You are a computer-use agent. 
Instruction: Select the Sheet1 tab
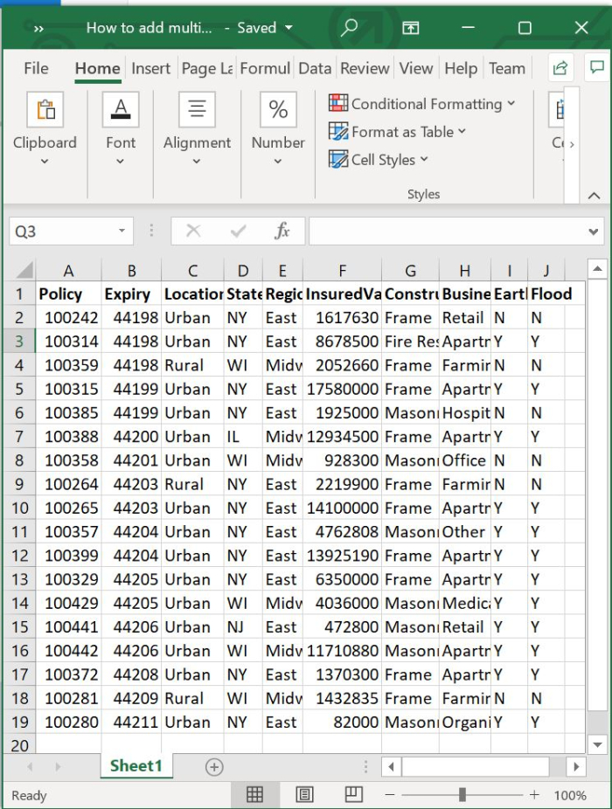[136, 765]
